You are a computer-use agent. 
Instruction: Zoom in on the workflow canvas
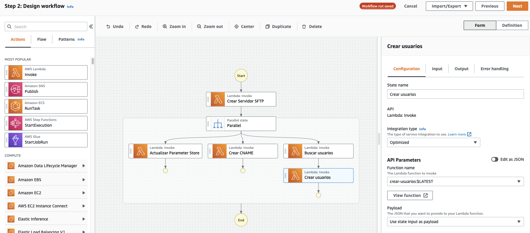(x=174, y=27)
